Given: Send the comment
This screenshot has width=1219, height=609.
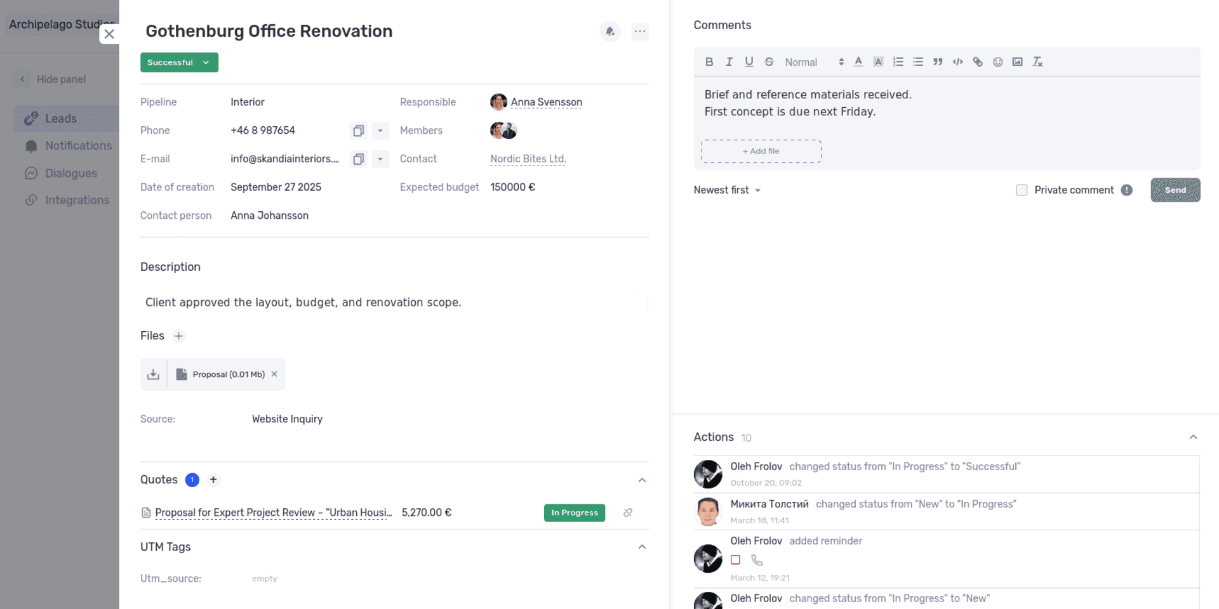Looking at the screenshot, I should pos(1175,190).
